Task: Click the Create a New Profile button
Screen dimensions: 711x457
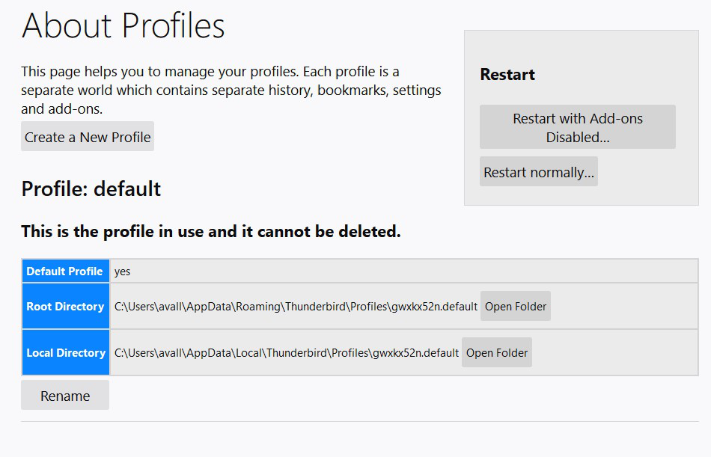Action: 88,136
